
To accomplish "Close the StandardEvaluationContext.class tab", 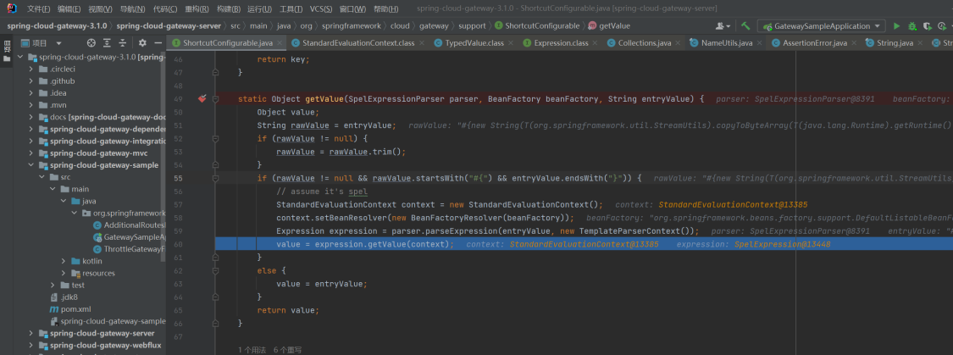I will (421, 43).
